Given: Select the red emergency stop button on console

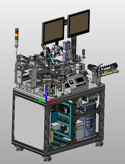Looking at the screenshot, I should 85,83.
